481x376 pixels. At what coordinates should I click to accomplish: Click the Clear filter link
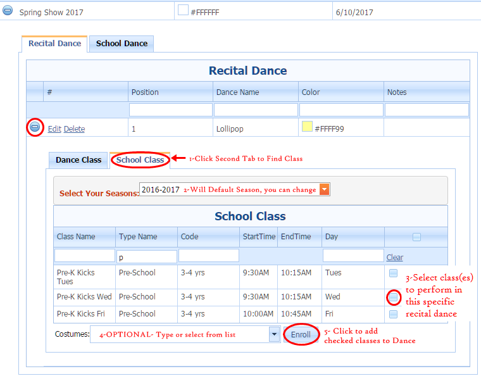click(x=394, y=257)
